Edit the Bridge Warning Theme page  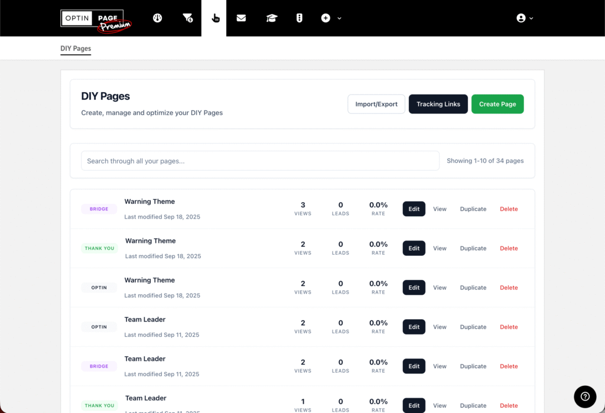coord(414,209)
